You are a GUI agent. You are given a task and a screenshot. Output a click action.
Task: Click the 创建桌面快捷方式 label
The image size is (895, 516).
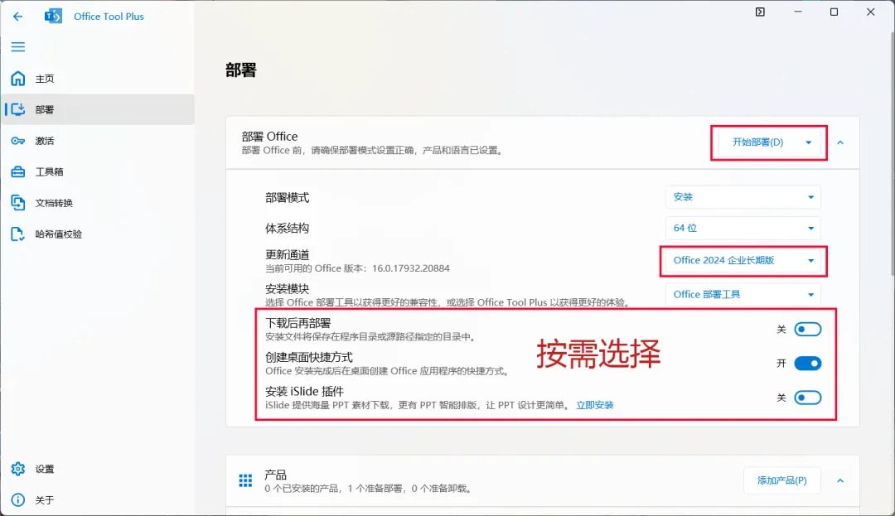tap(309, 358)
